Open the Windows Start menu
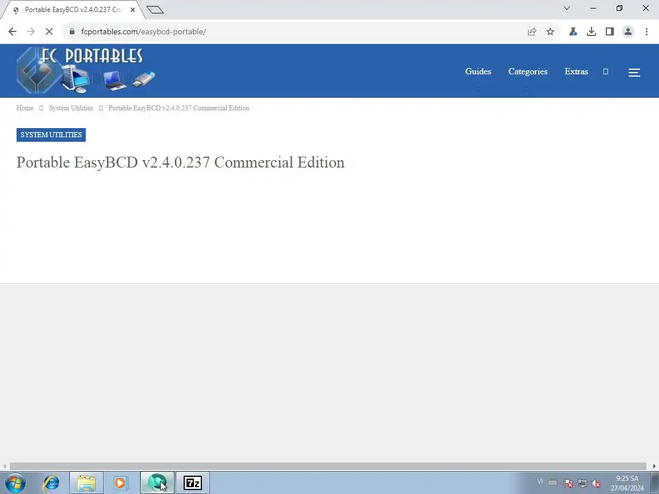Viewport: 659px width, 494px height. 15,483
